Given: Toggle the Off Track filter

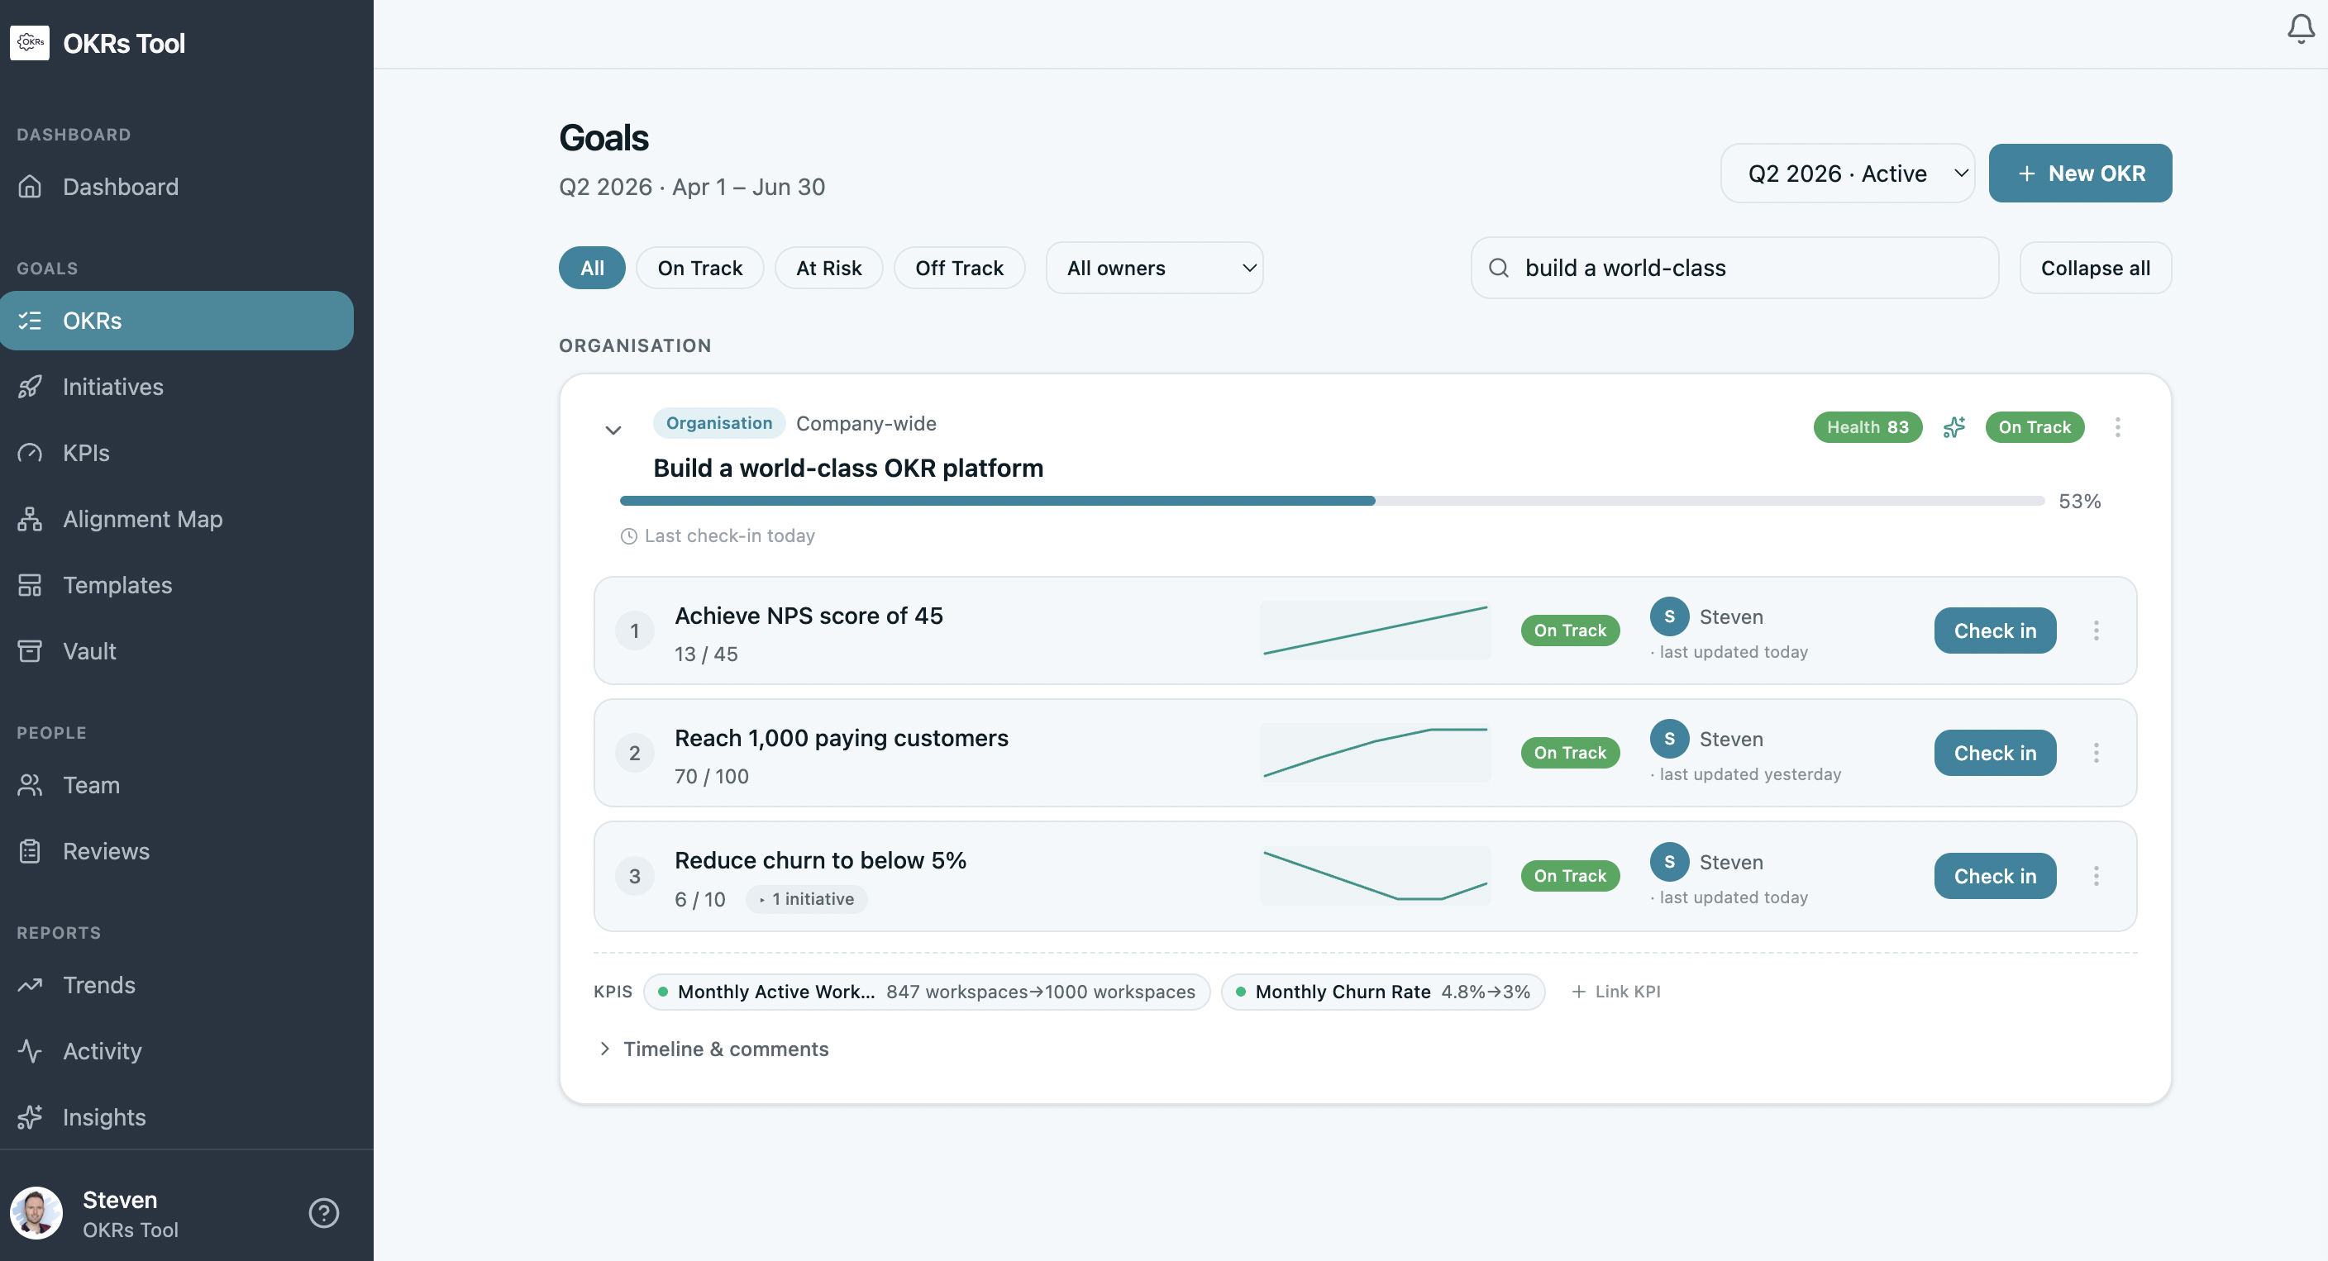Looking at the screenshot, I should [x=959, y=268].
